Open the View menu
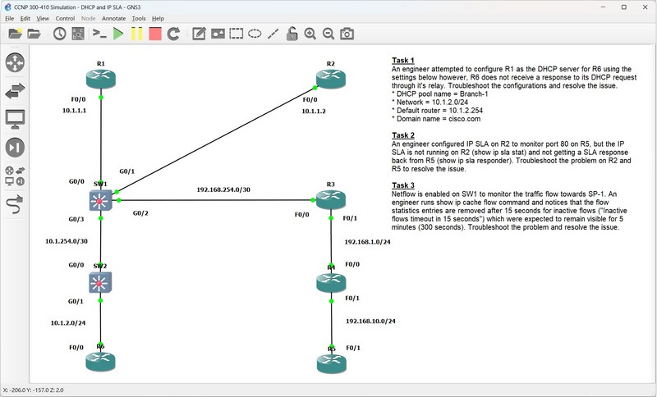Image resolution: width=657 pixels, height=397 pixels. pyautogui.click(x=43, y=18)
